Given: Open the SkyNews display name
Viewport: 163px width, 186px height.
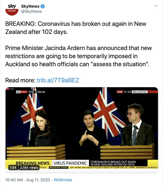Looking at the screenshot, I should pyautogui.click(x=30, y=6).
